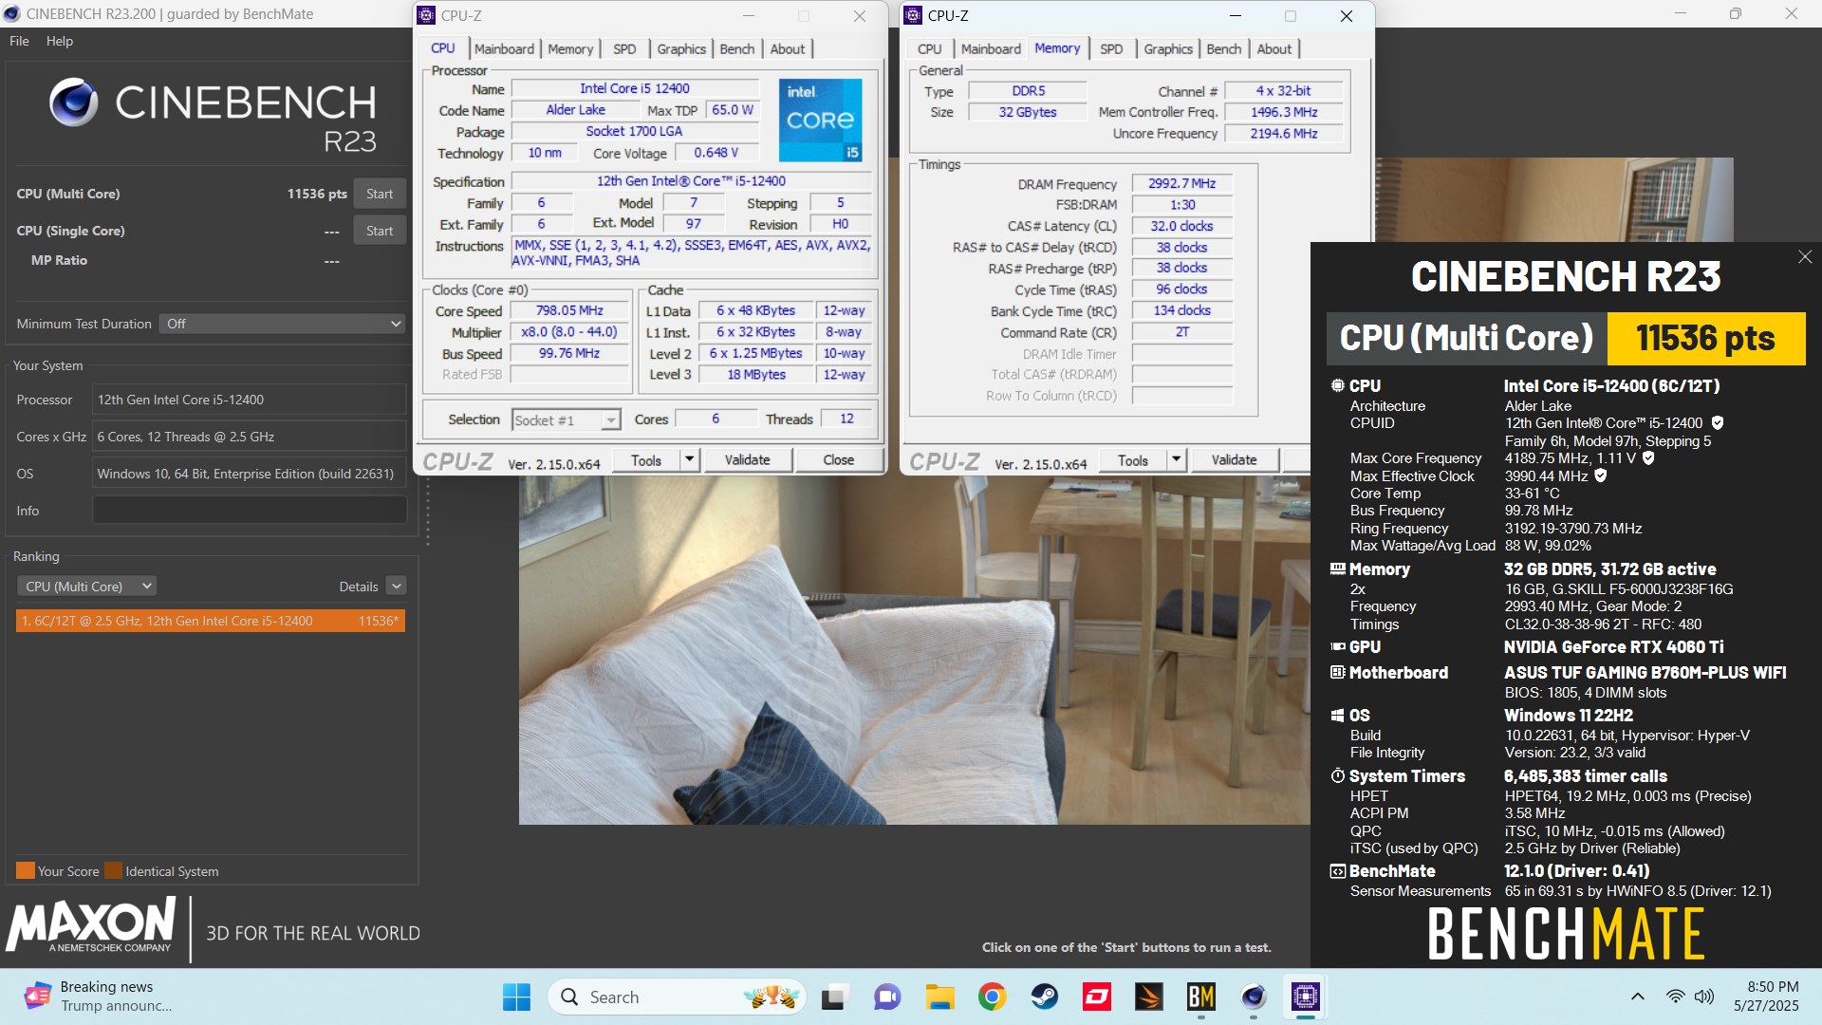1822x1025 pixels.
Task: Click the OS field Windows 10
Action: click(x=250, y=474)
